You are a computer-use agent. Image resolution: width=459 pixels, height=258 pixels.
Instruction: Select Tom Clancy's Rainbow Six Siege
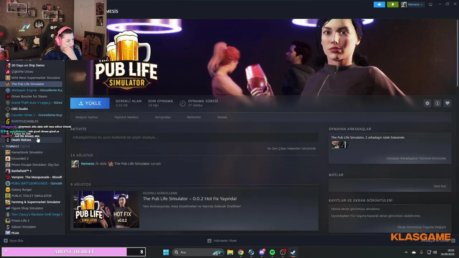tap(37, 214)
